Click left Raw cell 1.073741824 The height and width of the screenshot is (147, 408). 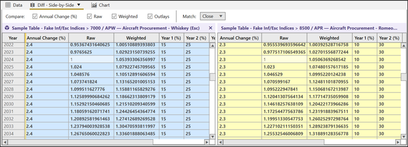(91, 82)
